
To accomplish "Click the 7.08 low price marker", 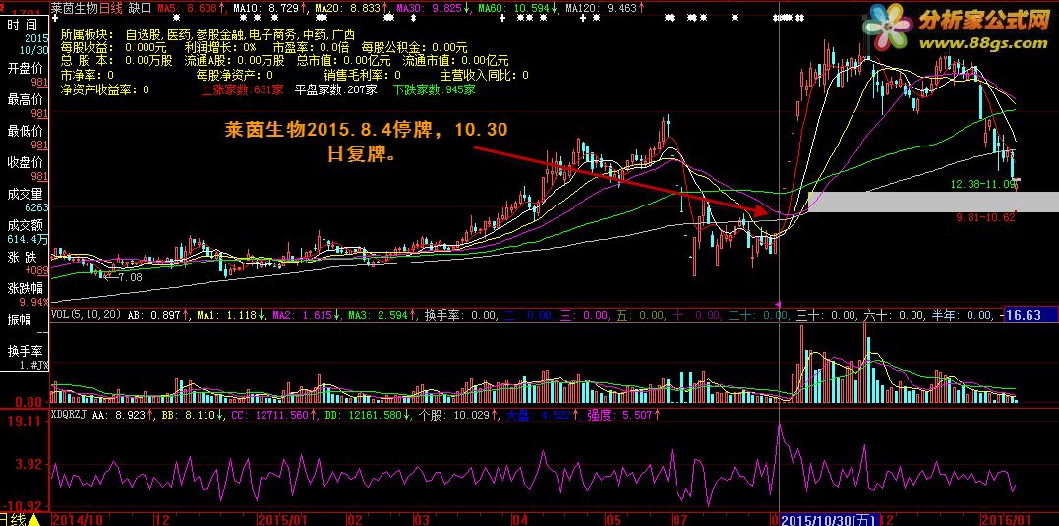I will [125, 277].
